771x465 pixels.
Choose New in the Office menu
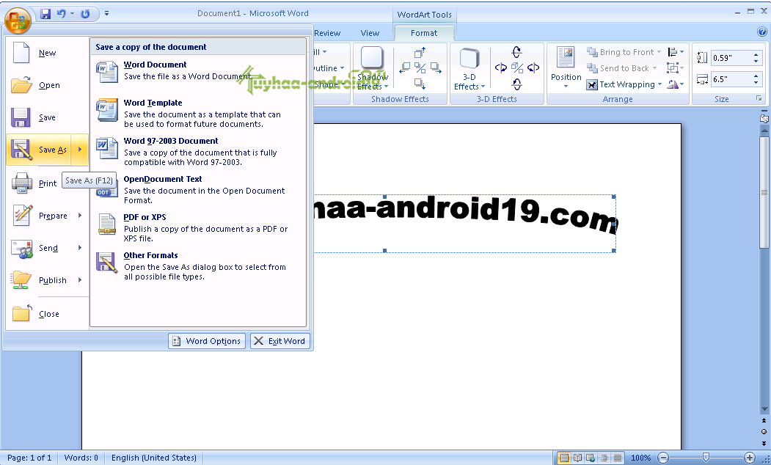tap(47, 53)
